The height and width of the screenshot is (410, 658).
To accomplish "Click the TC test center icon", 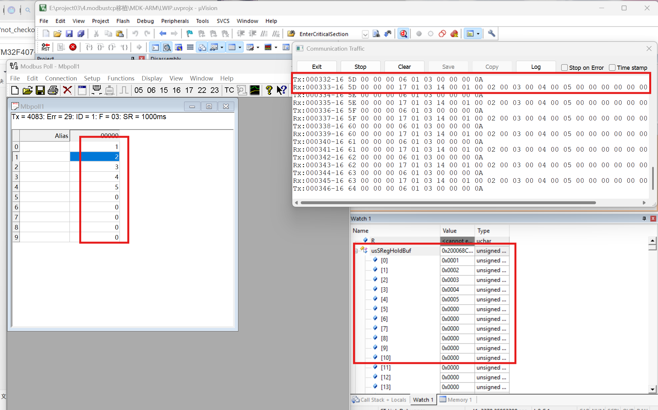I will coord(229,90).
